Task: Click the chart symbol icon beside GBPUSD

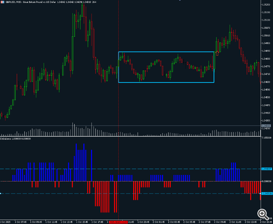Action: 3,2
